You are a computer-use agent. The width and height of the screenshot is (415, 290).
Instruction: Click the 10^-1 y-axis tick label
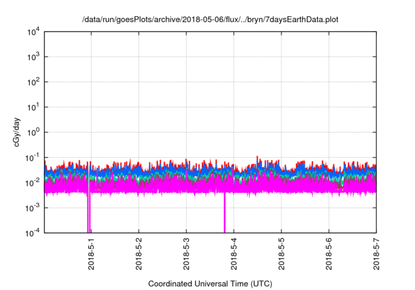click(32, 158)
